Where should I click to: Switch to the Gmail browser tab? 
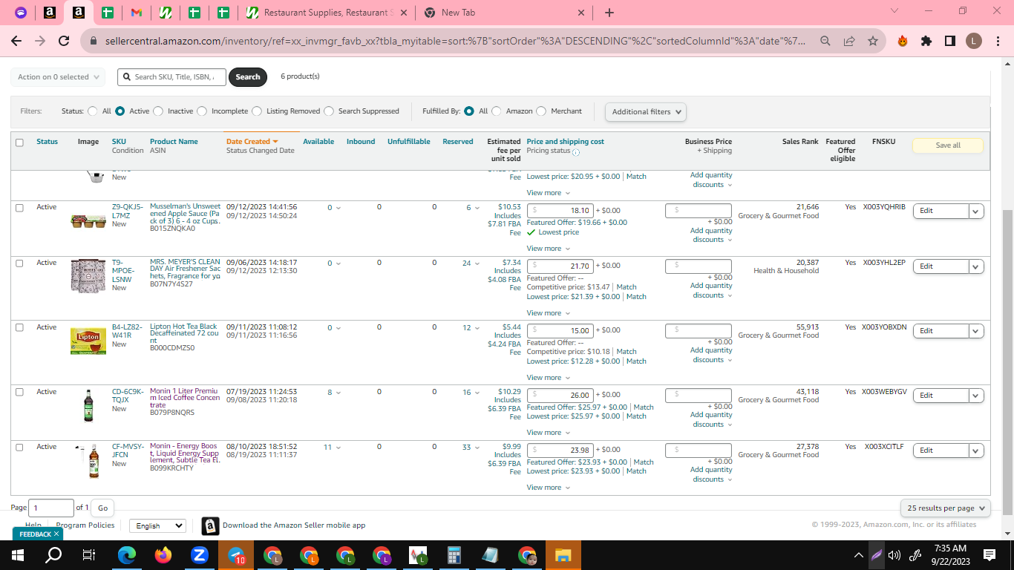[x=136, y=13]
